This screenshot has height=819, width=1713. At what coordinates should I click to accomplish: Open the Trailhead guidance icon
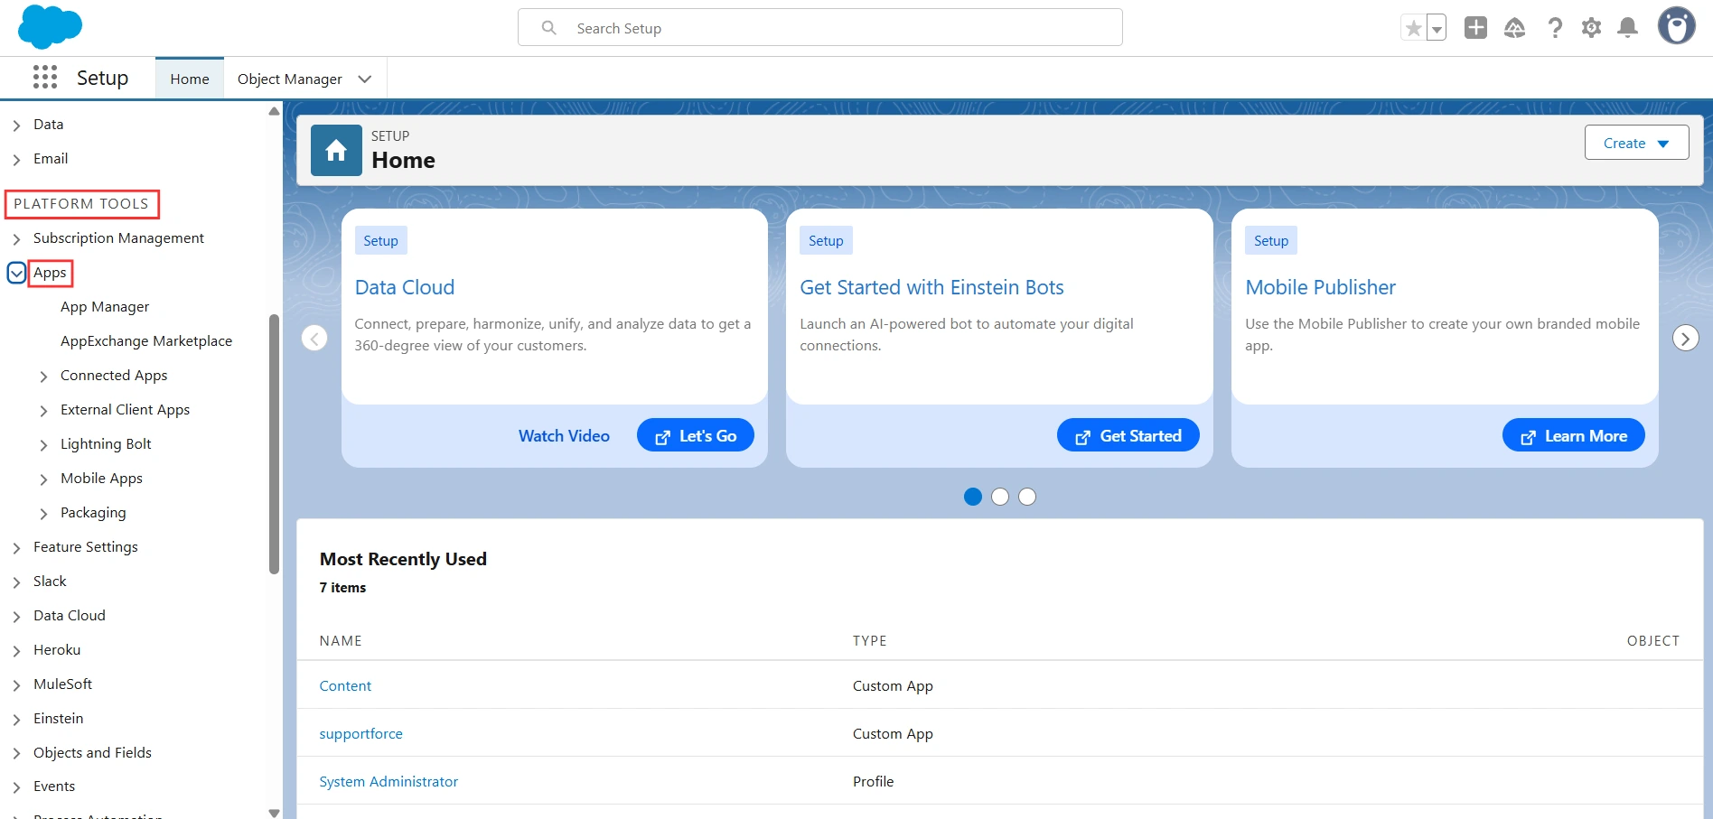coord(1515,28)
